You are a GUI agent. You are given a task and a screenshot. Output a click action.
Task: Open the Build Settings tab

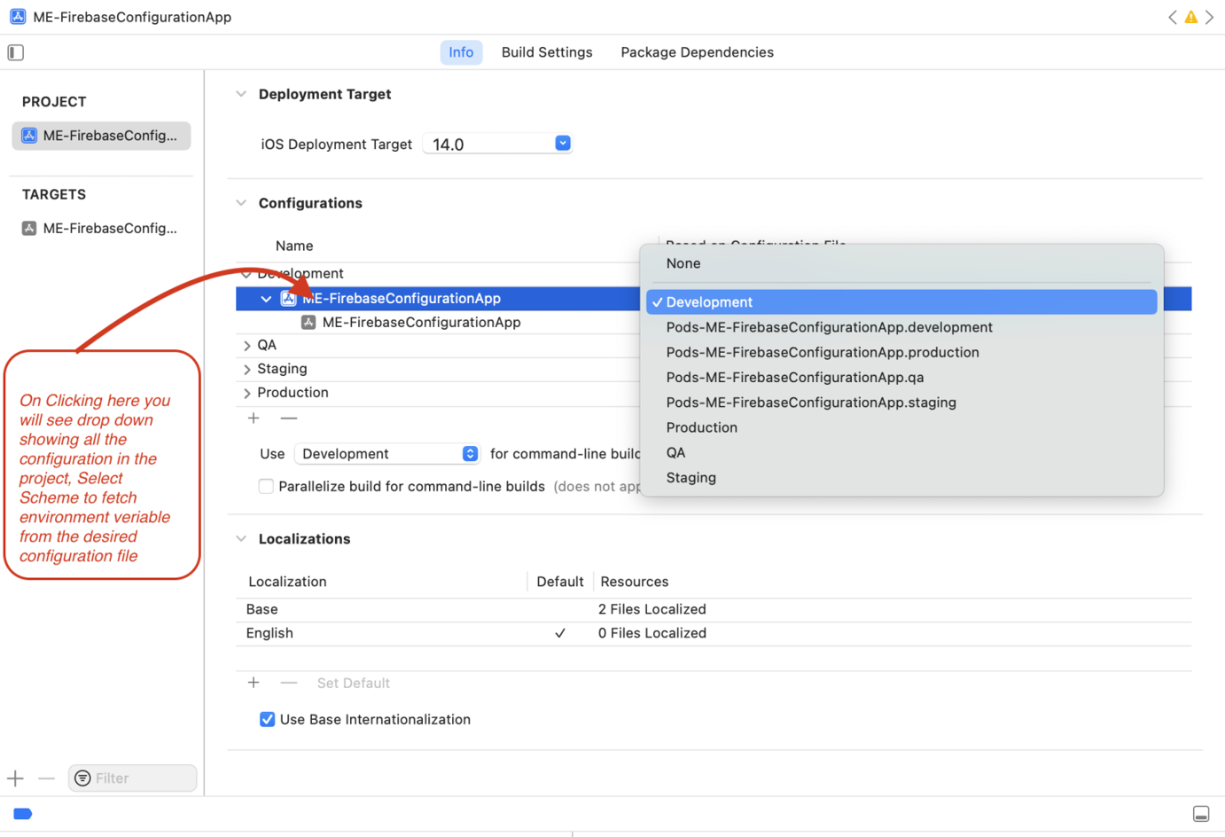coord(547,52)
